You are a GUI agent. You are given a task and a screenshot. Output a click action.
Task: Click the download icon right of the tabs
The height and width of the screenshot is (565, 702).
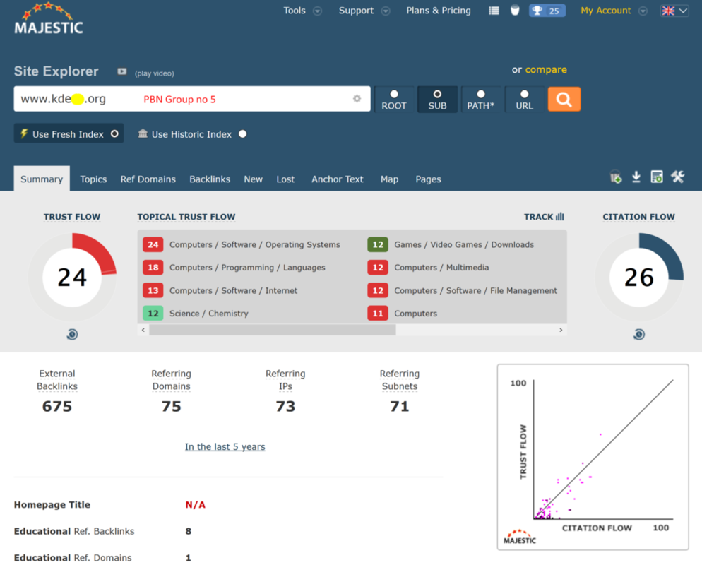pyautogui.click(x=636, y=177)
